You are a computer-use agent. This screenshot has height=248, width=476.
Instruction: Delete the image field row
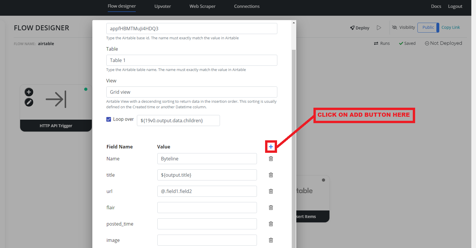click(x=271, y=240)
